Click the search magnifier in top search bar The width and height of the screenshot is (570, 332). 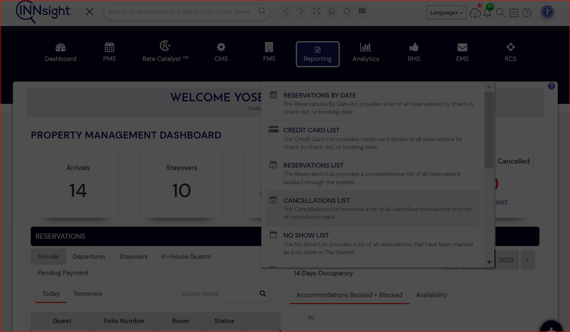(262, 11)
